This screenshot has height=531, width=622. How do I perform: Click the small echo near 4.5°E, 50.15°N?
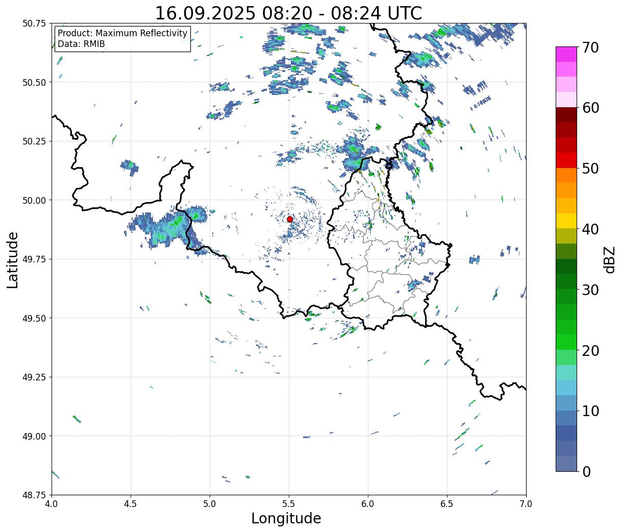pyautogui.click(x=130, y=167)
